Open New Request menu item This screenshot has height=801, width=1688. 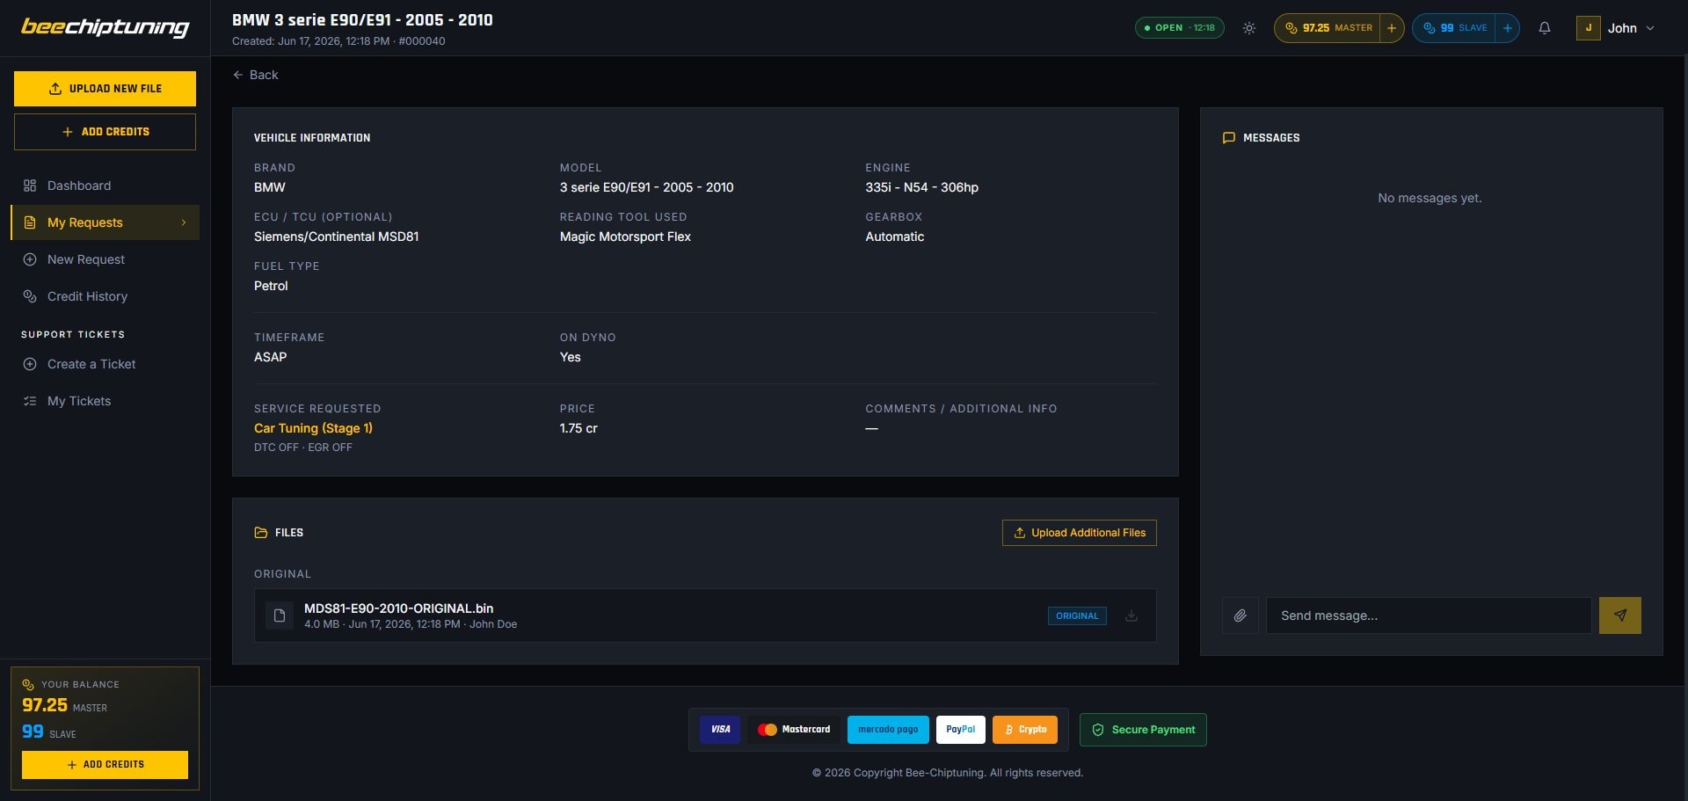click(x=105, y=259)
